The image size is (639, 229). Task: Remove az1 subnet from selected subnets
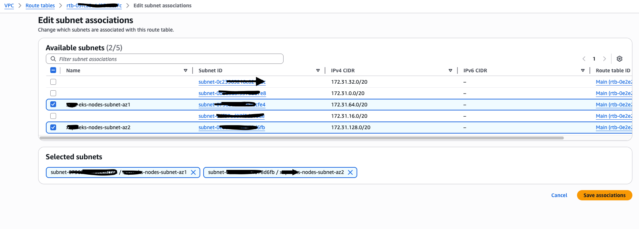193,172
